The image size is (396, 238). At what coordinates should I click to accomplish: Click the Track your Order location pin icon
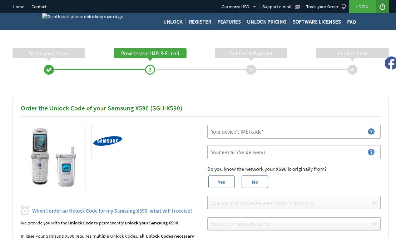coord(343,7)
